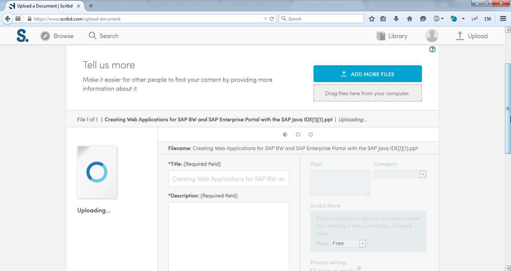The image size is (511, 271).
Task: Select the third step indicator dot
Action: (x=310, y=134)
